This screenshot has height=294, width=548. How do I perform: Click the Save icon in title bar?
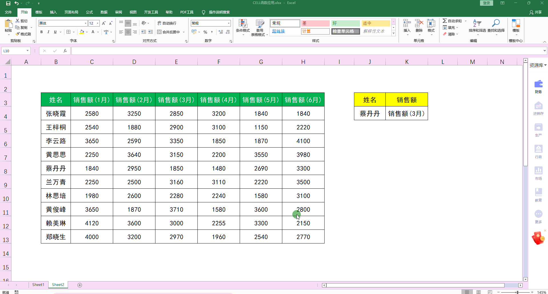tap(8, 3)
